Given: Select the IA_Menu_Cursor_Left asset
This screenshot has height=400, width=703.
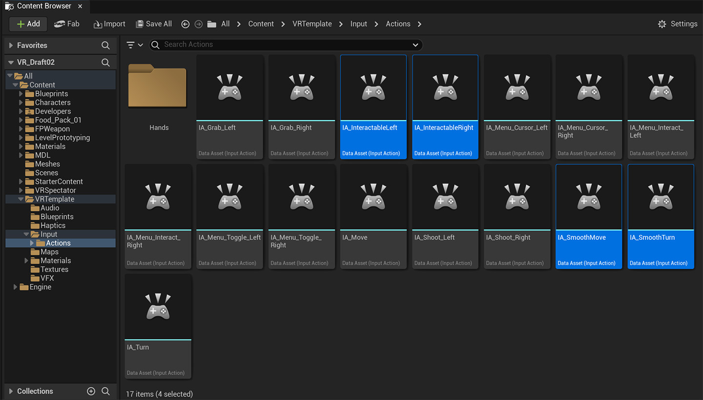Looking at the screenshot, I should [517, 106].
